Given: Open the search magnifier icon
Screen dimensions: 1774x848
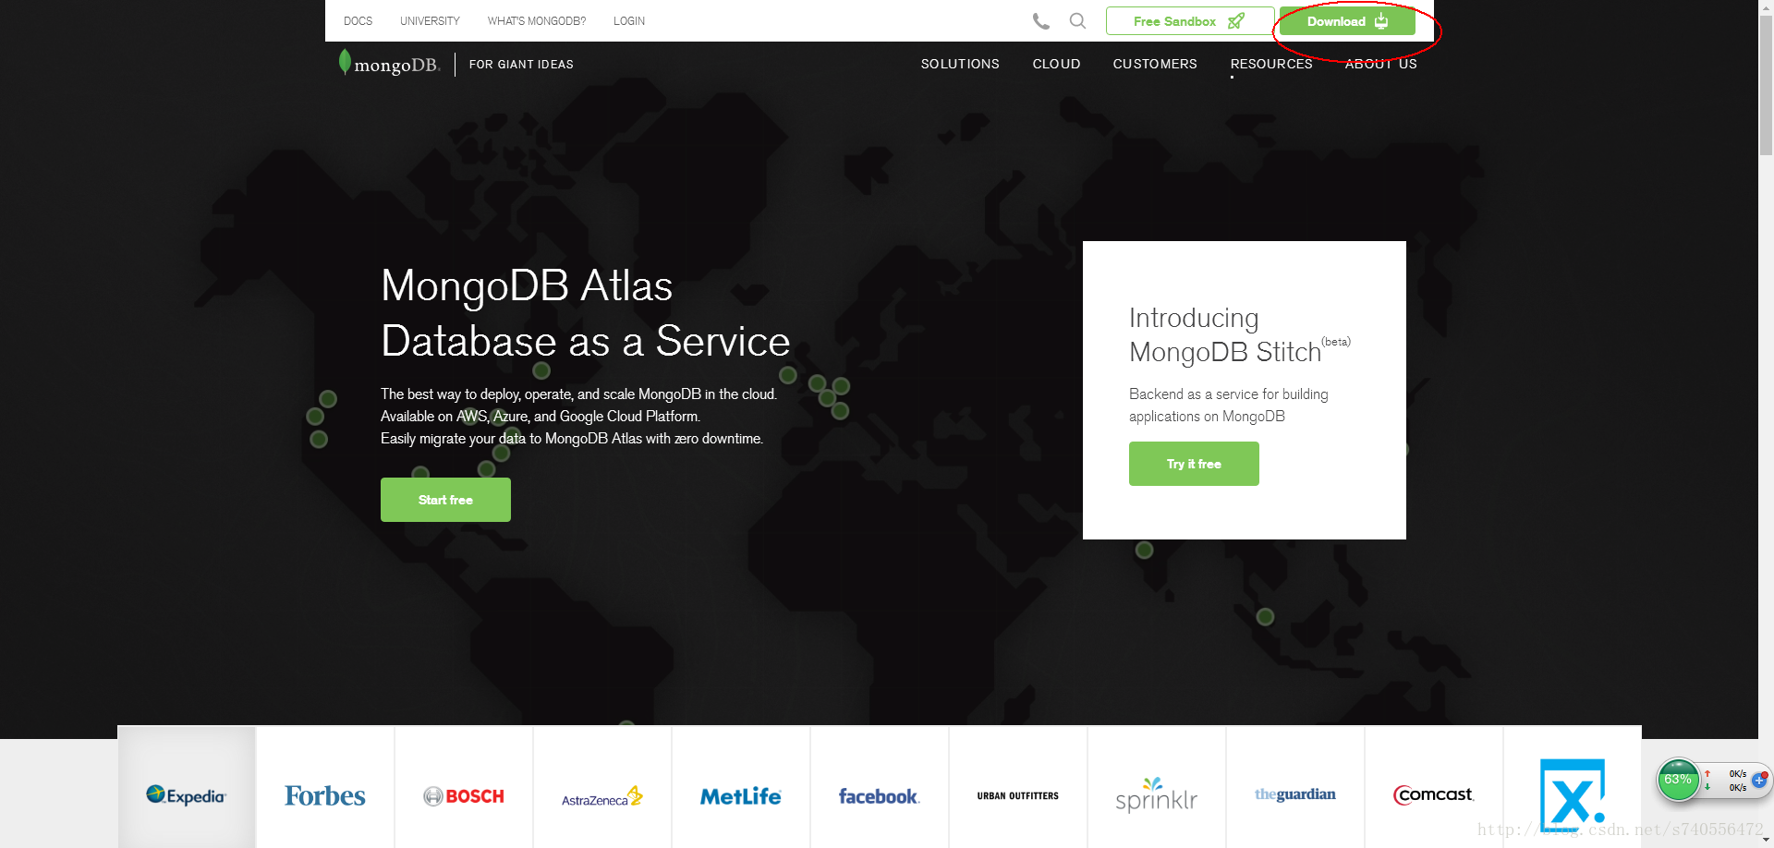Looking at the screenshot, I should 1077,20.
